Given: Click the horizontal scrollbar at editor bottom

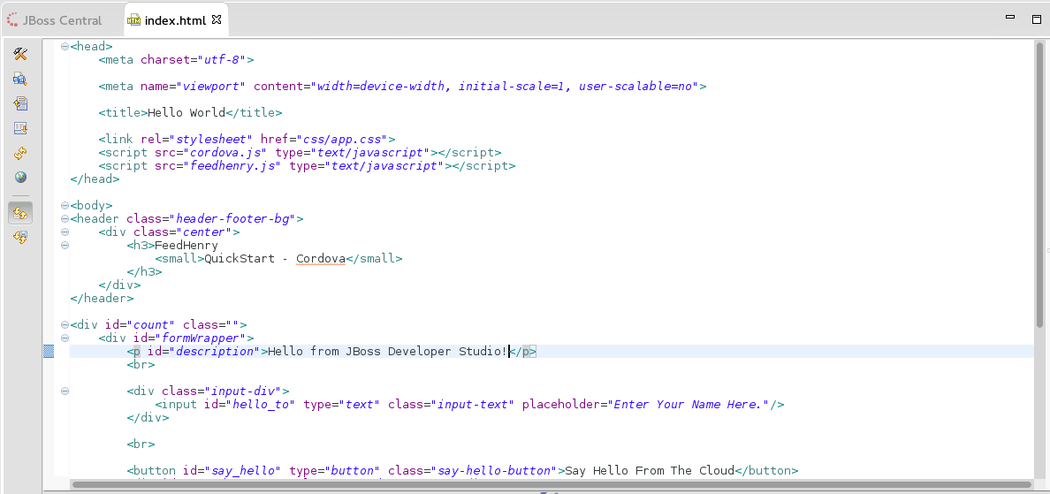Looking at the screenshot, I should (x=552, y=484).
